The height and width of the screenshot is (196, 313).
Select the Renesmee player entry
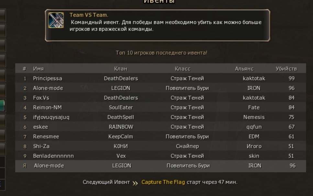pos(46,137)
